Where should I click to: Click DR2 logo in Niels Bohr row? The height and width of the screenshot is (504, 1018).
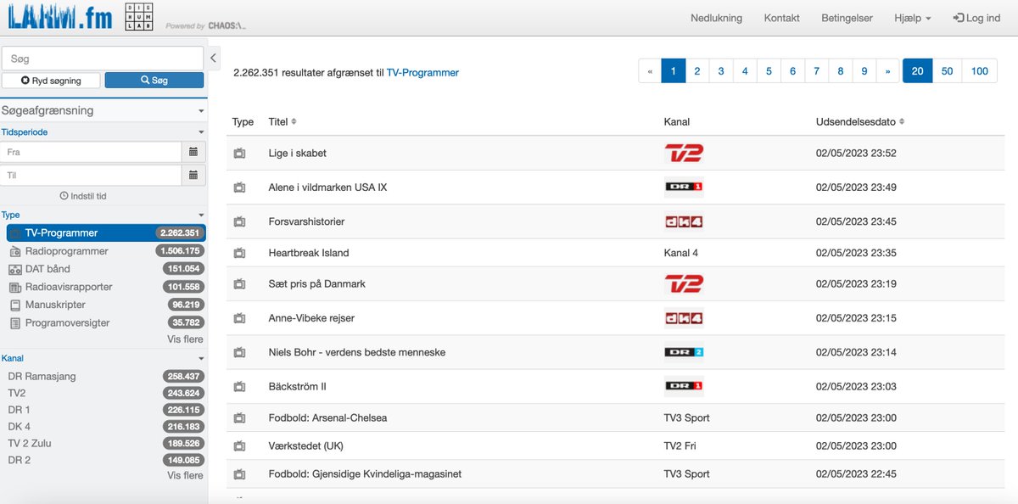click(684, 352)
